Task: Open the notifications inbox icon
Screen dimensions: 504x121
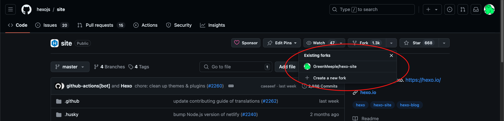Action: click(x=476, y=9)
